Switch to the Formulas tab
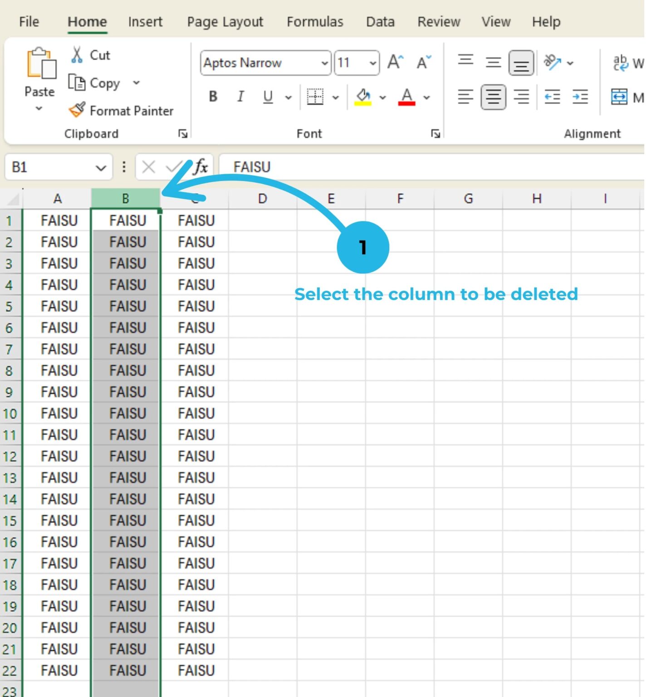Viewport: 646px width, 697px height. pyautogui.click(x=315, y=21)
